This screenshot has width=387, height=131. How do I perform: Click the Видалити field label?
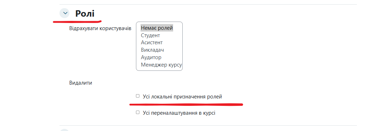click(81, 83)
